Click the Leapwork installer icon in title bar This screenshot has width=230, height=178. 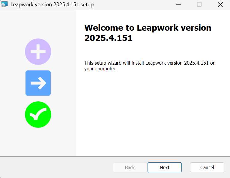4,5
